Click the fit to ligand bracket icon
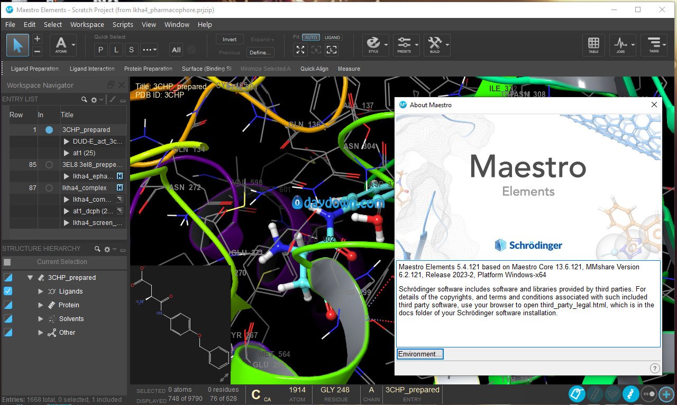 (x=332, y=50)
